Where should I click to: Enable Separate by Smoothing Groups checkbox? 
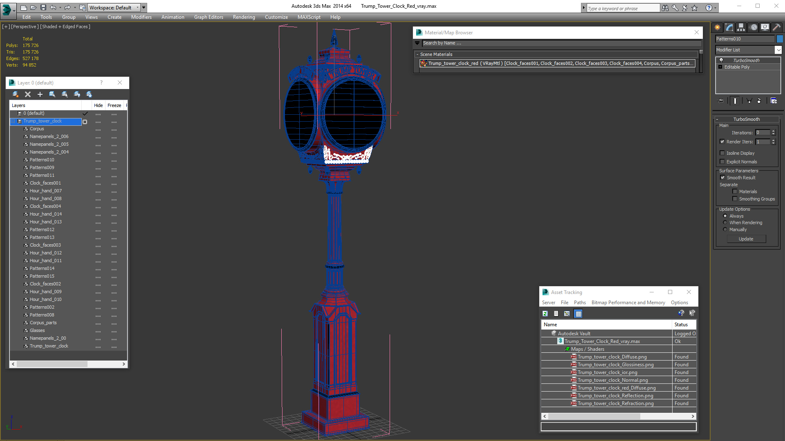(x=735, y=199)
